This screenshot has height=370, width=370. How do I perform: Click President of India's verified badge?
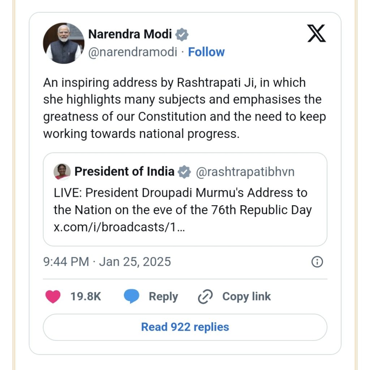tap(184, 172)
